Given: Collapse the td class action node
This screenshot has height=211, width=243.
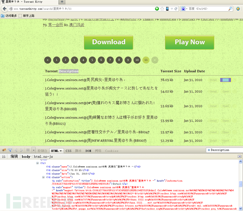Looking at the screenshot, I should pos(44,177).
